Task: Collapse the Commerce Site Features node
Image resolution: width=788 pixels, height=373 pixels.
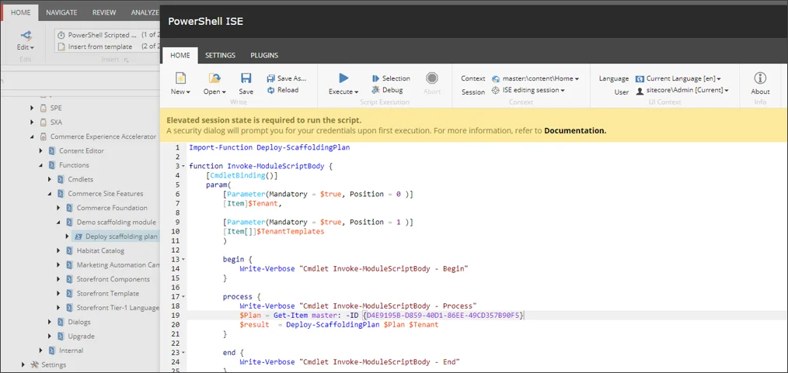Action: pyautogui.click(x=50, y=194)
